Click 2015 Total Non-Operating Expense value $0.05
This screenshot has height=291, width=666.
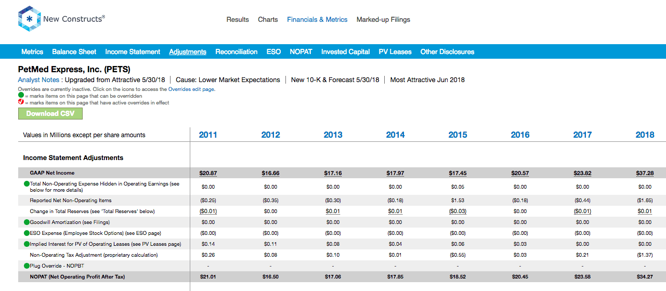pyautogui.click(x=458, y=187)
